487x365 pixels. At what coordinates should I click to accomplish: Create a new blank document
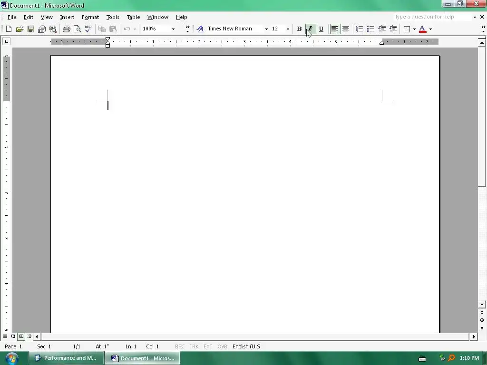[x=9, y=29]
